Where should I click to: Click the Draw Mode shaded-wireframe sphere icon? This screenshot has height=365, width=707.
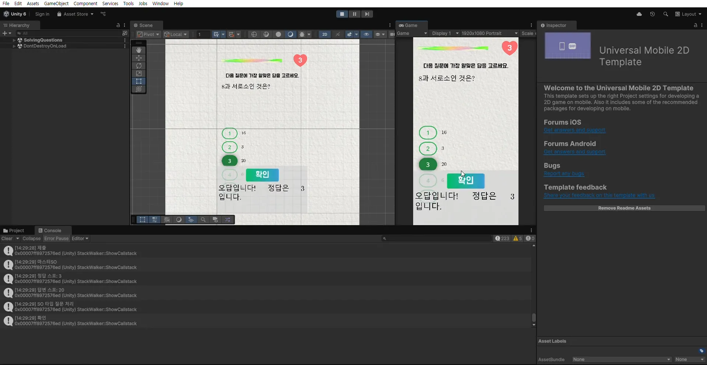pyautogui.click(x=266, y=34)
